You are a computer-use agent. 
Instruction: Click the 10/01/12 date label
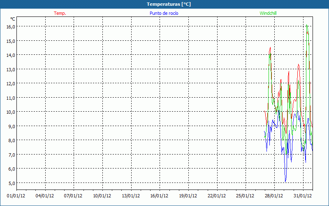pos(102,196)
